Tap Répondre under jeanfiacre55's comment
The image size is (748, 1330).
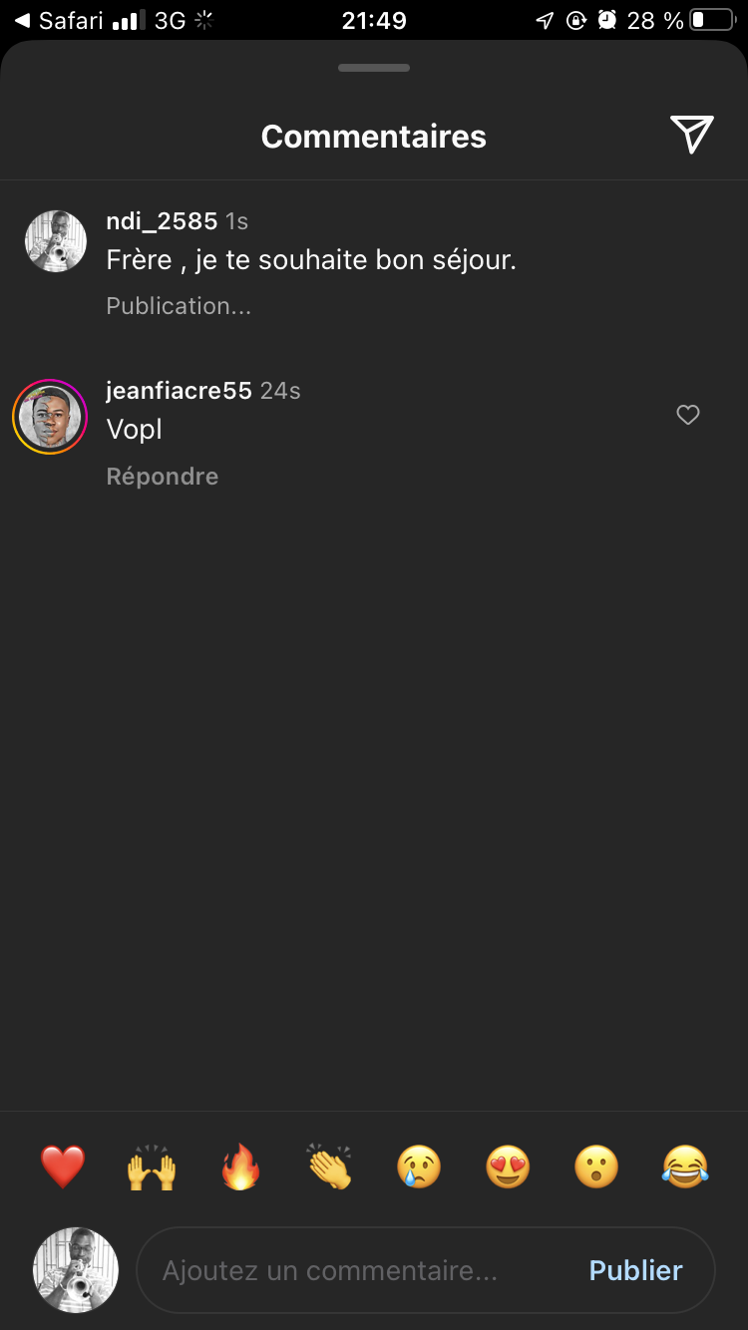163,477
